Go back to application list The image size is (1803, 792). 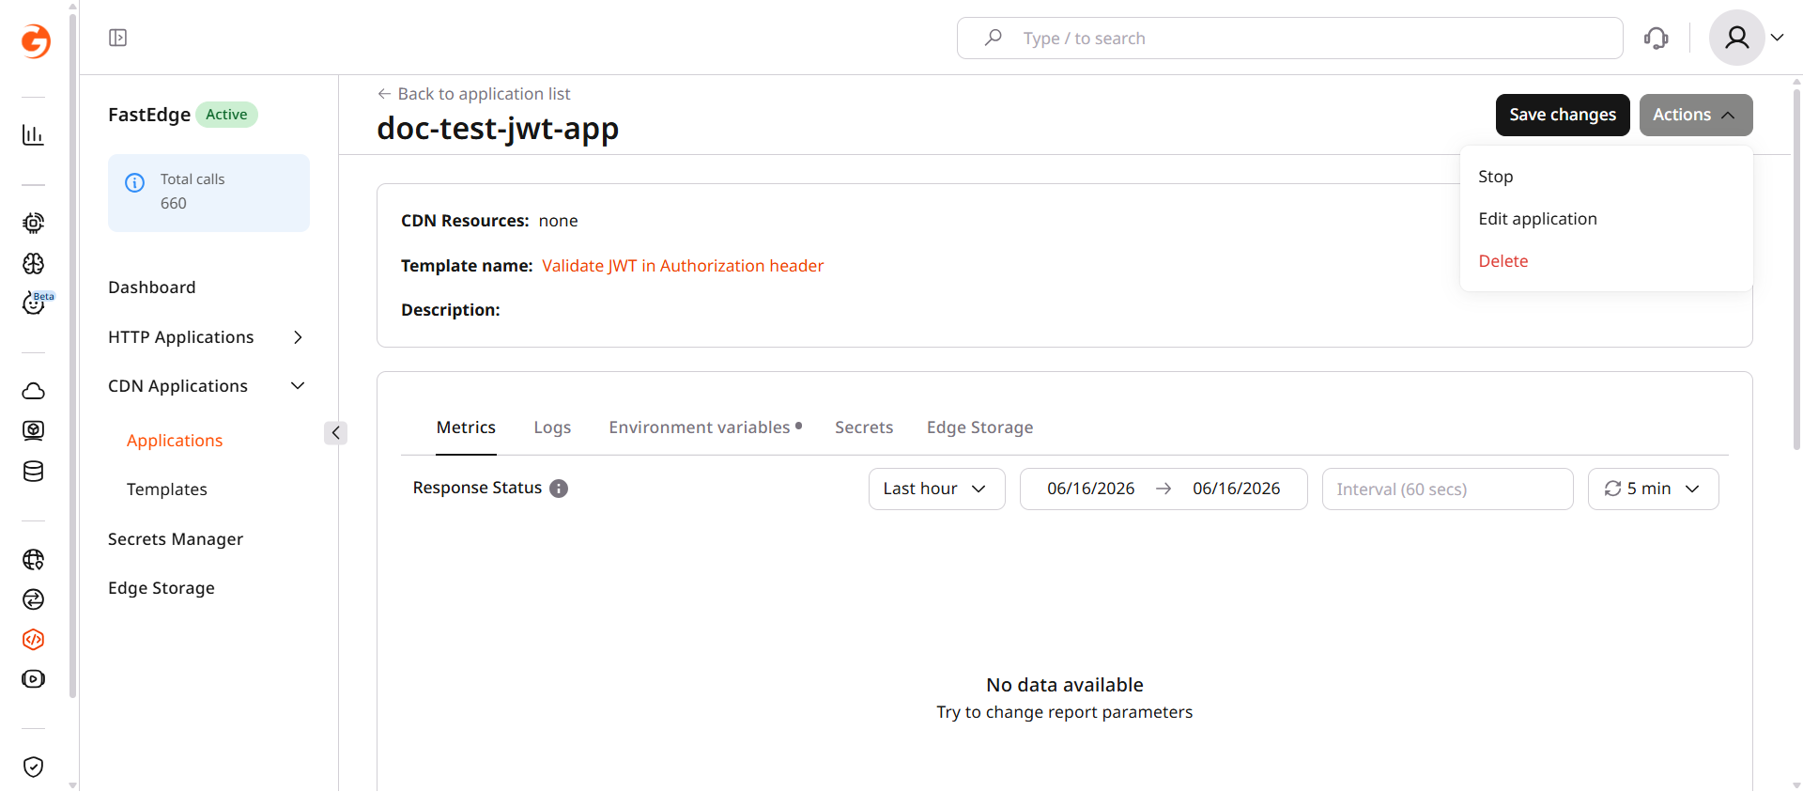pos(474,94)
